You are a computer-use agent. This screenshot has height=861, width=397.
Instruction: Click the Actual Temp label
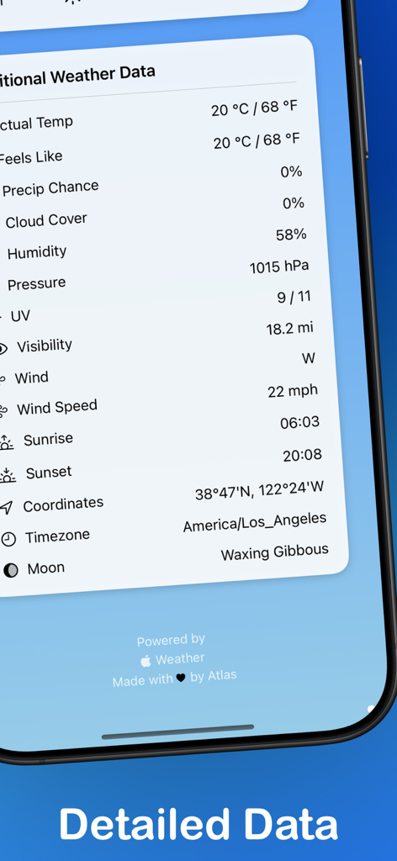tap(36, 123)
